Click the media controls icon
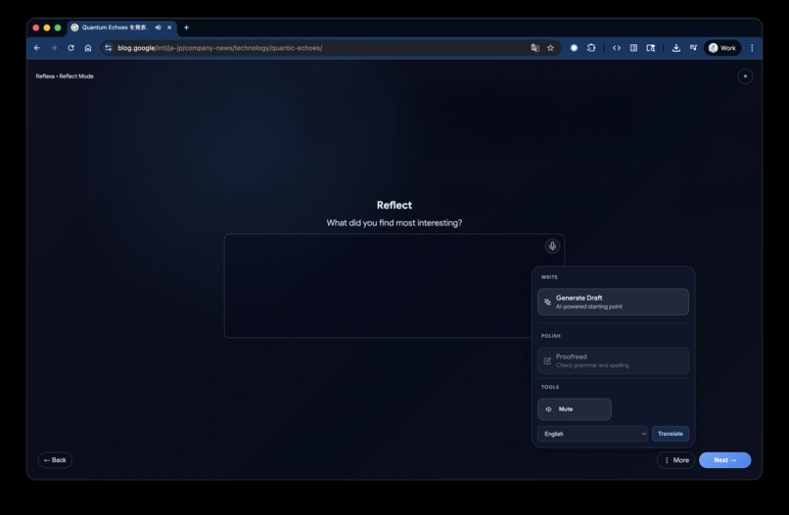This screenshot has height=515, width=789. pyautogui.click(x=693, y=48)
